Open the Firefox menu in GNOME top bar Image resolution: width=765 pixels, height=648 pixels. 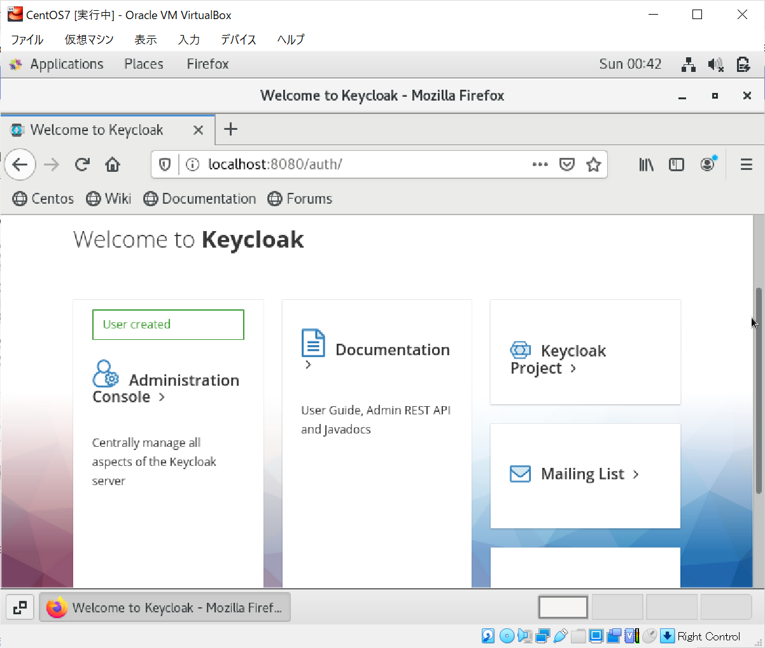click(207, 64)
